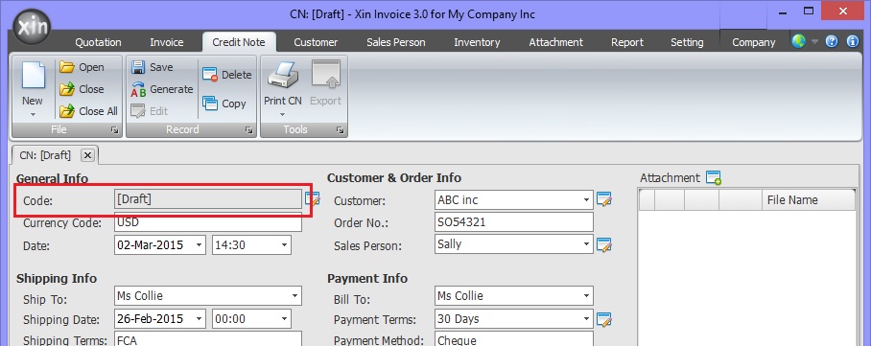Click the information icon in title bar
This screenshot has height=346, width=871.
click(x=853, y=41)
